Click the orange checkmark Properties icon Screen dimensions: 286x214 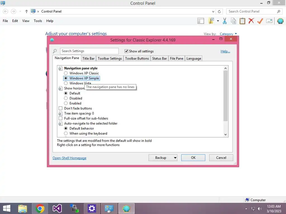point(260,21)
